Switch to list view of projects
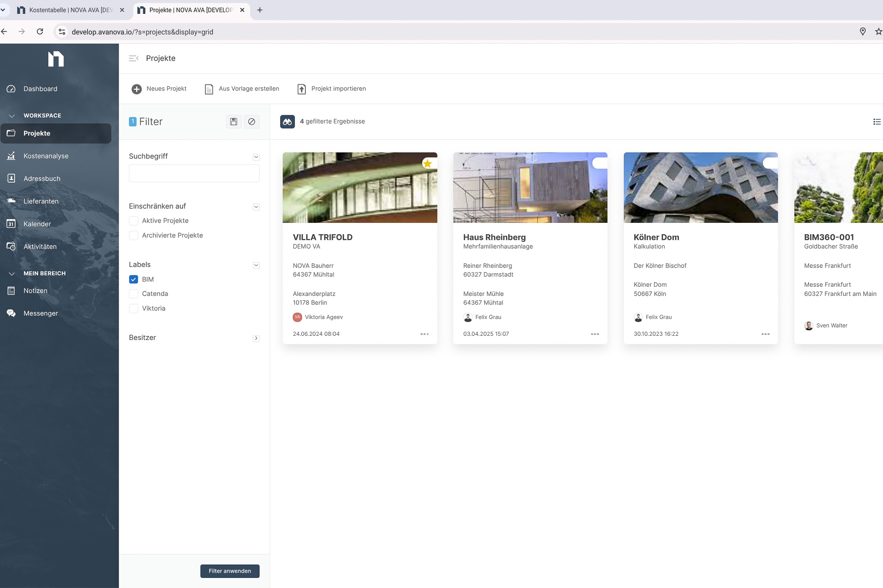The image size is (883, 588). (x=877, y=121)
